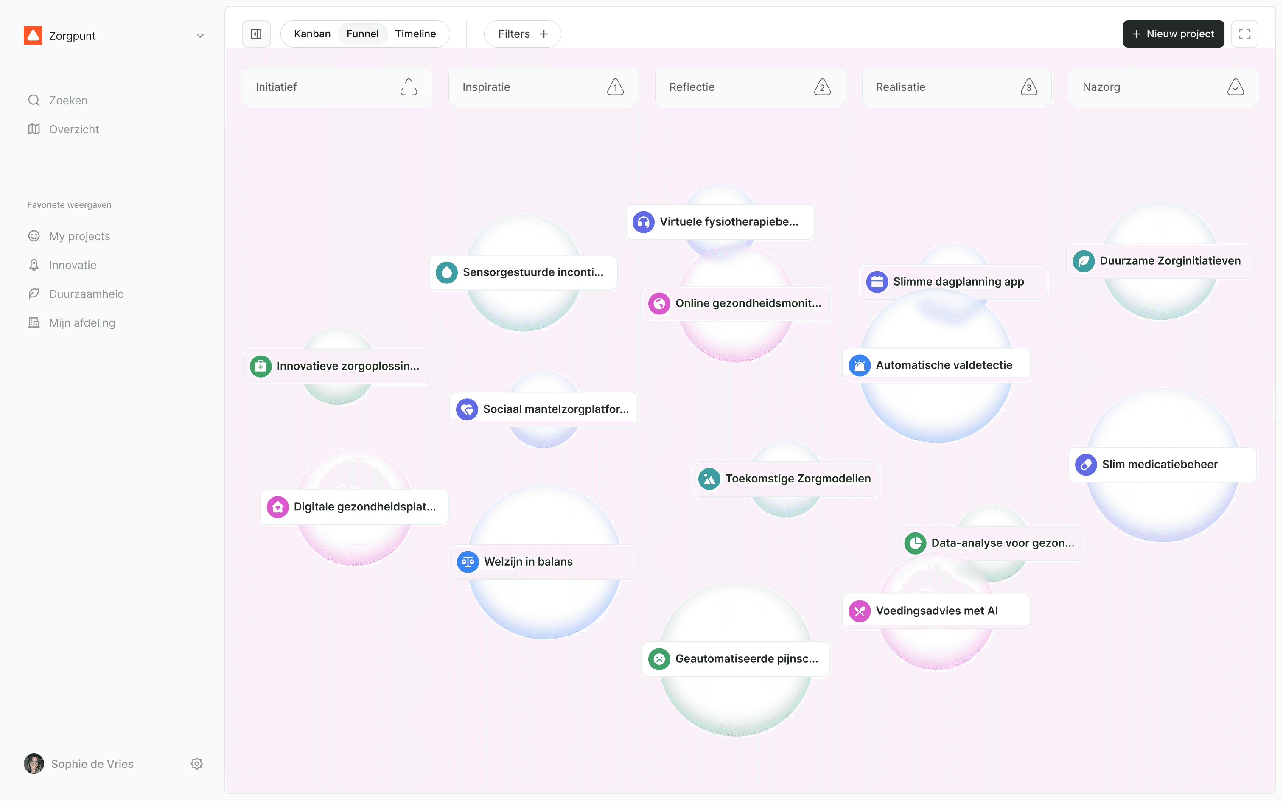Image resolution: width=1283 pixels, height=801 pixels.
Task: Click the calendar icon on Slimme dagplanning app
Action: pos(877,281)
